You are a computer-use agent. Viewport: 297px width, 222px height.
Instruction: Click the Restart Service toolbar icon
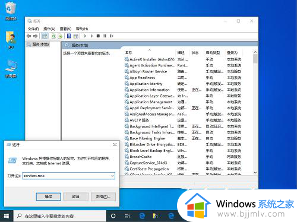(112, 36)
